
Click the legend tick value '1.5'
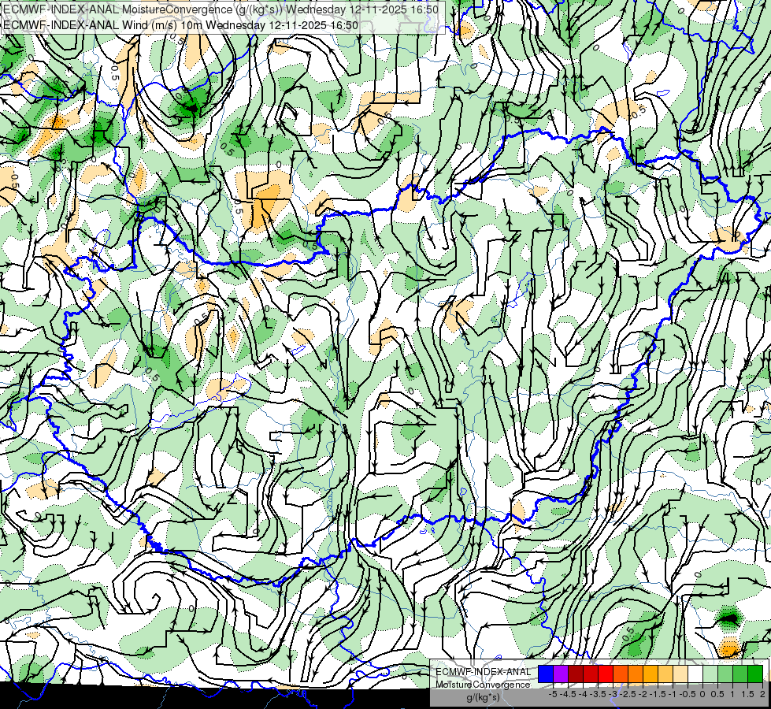[747, 694]
